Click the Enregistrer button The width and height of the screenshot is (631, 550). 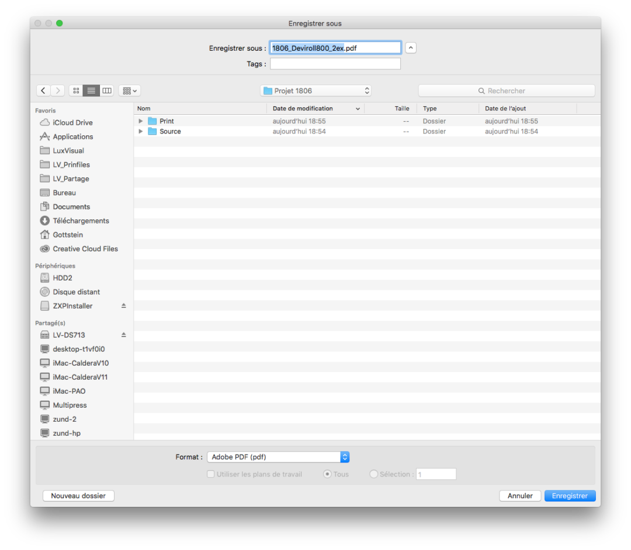[x=570, y=496]
